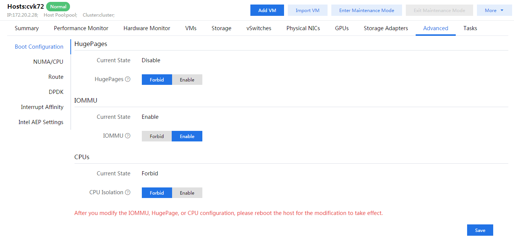Screen dimensions: 514x241
Task: Set IOMMU to Forbid
Action: point(157,136)
